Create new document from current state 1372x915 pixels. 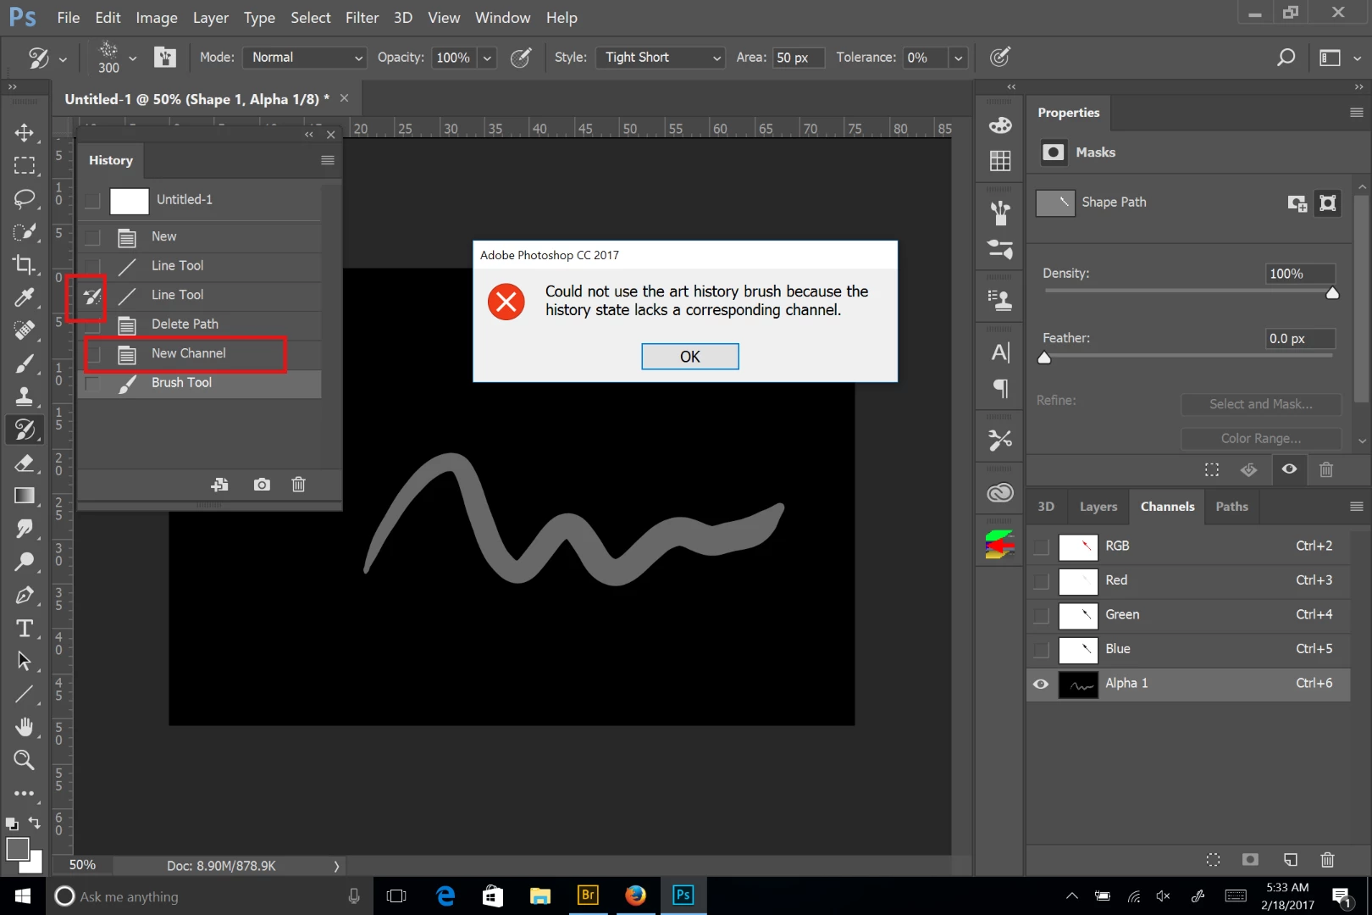[x=219, y=485]
